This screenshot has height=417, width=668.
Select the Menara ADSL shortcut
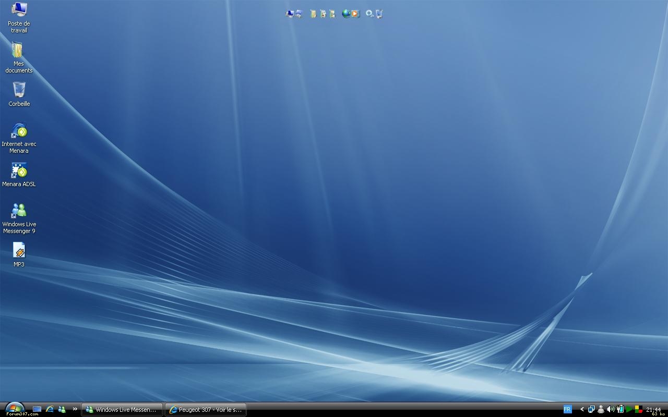(x=19, y=175)
